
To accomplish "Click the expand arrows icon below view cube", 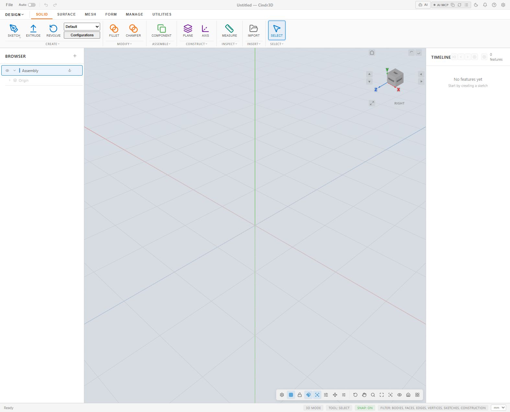I will pyautogui.click(x=372, y=103).
